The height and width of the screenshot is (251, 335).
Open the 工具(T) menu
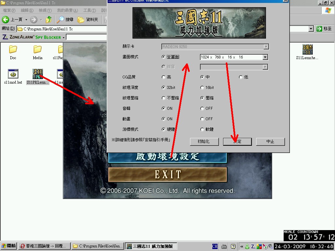(x=90, y=10)
